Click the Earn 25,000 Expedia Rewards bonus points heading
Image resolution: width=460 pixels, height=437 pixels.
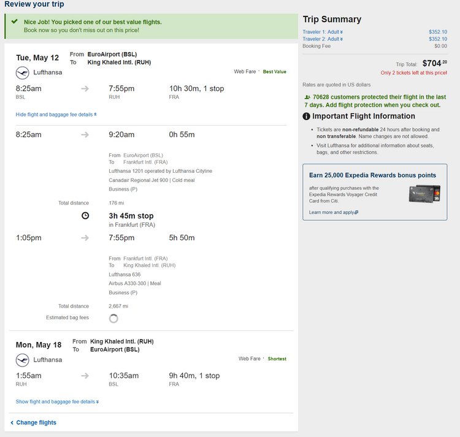coord(372,175)
